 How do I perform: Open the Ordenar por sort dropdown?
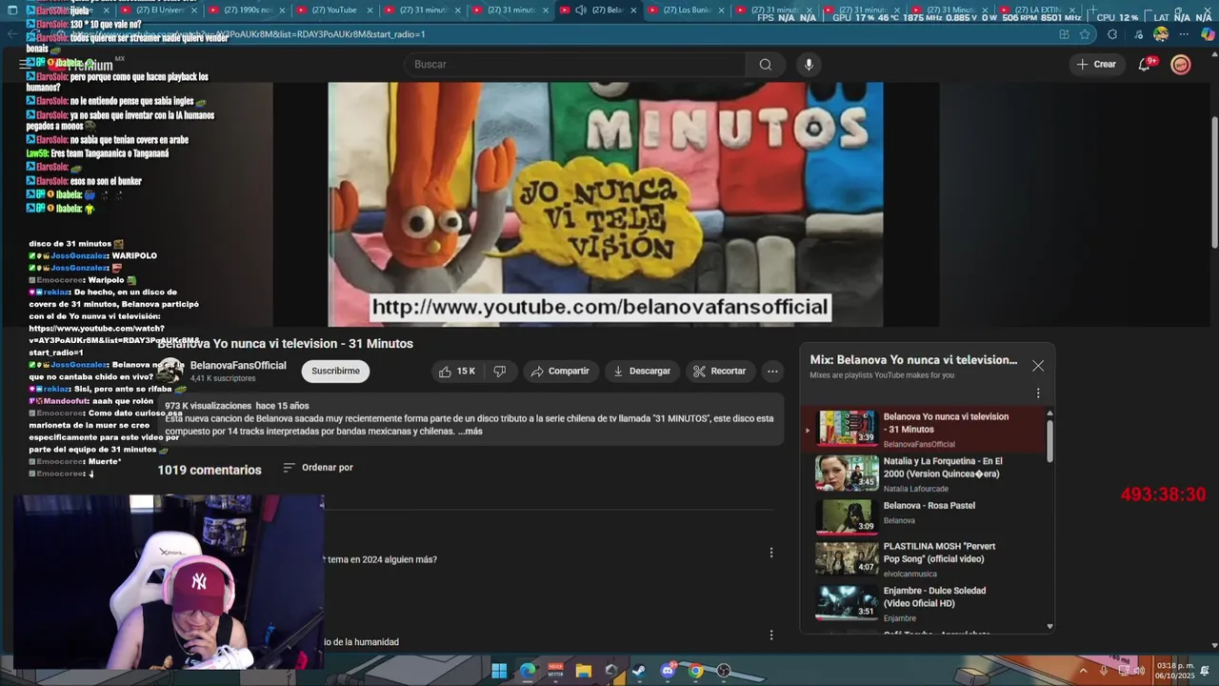click(318, 468)
